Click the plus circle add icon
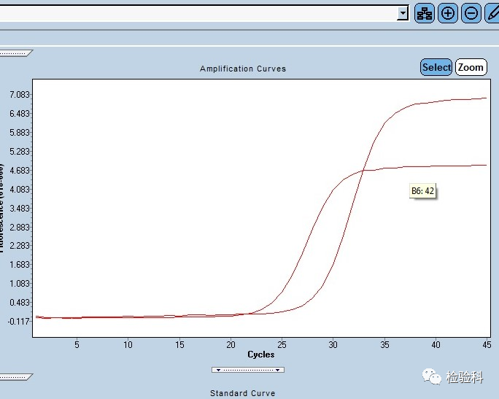This screenshot has height=399, width=499. pyautogui.click(x=448, y=13)
